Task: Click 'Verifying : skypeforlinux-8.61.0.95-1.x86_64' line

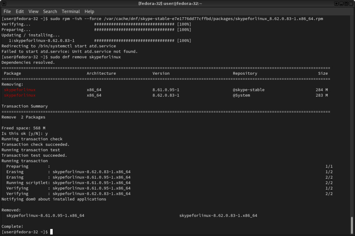Action: pyautogui.click(x=169, y=188)
